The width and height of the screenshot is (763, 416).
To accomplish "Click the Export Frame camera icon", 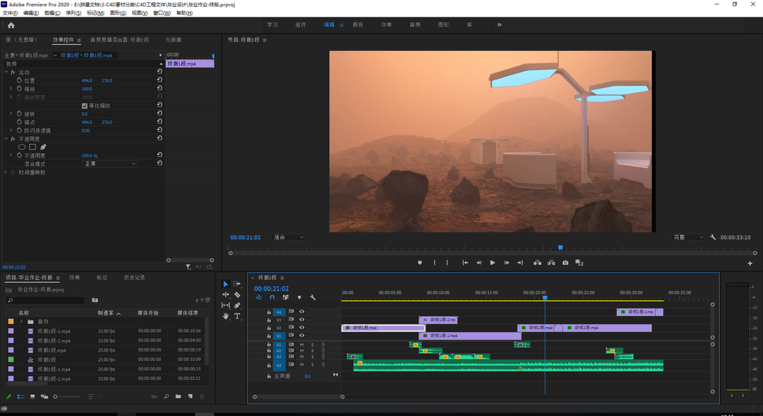I will [565, 263].
